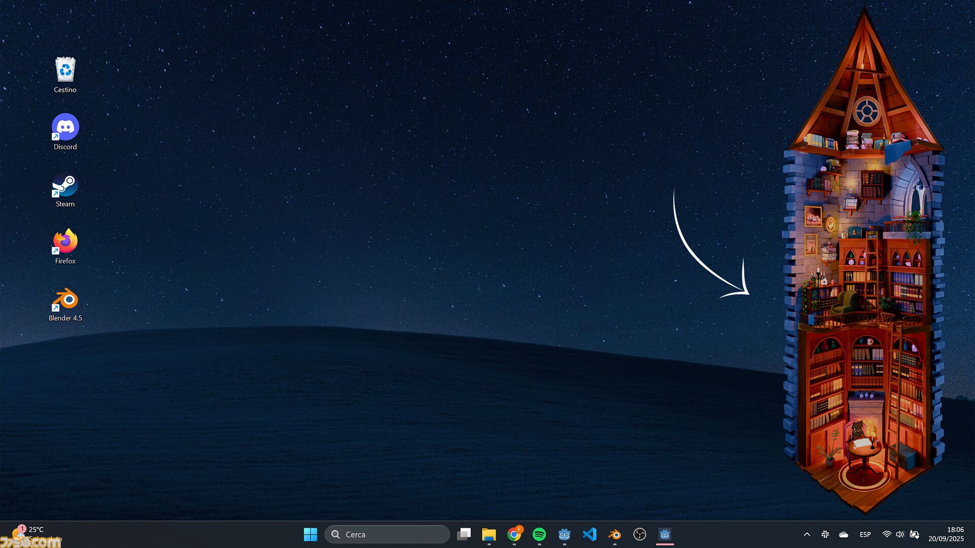975x548 pixels.
Task: Click the Firefox desktop shortcut
Action: tap(65, 247)
